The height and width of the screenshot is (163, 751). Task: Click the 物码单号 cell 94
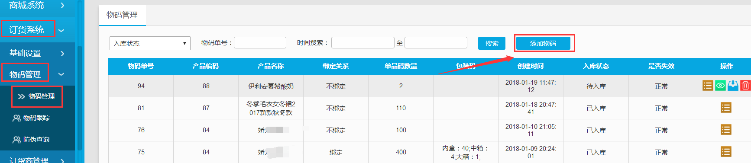pos(141,86)
